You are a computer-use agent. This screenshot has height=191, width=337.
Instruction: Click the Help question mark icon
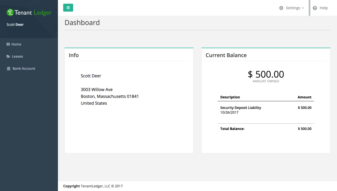pyautogui.click(x=315, y=8)
